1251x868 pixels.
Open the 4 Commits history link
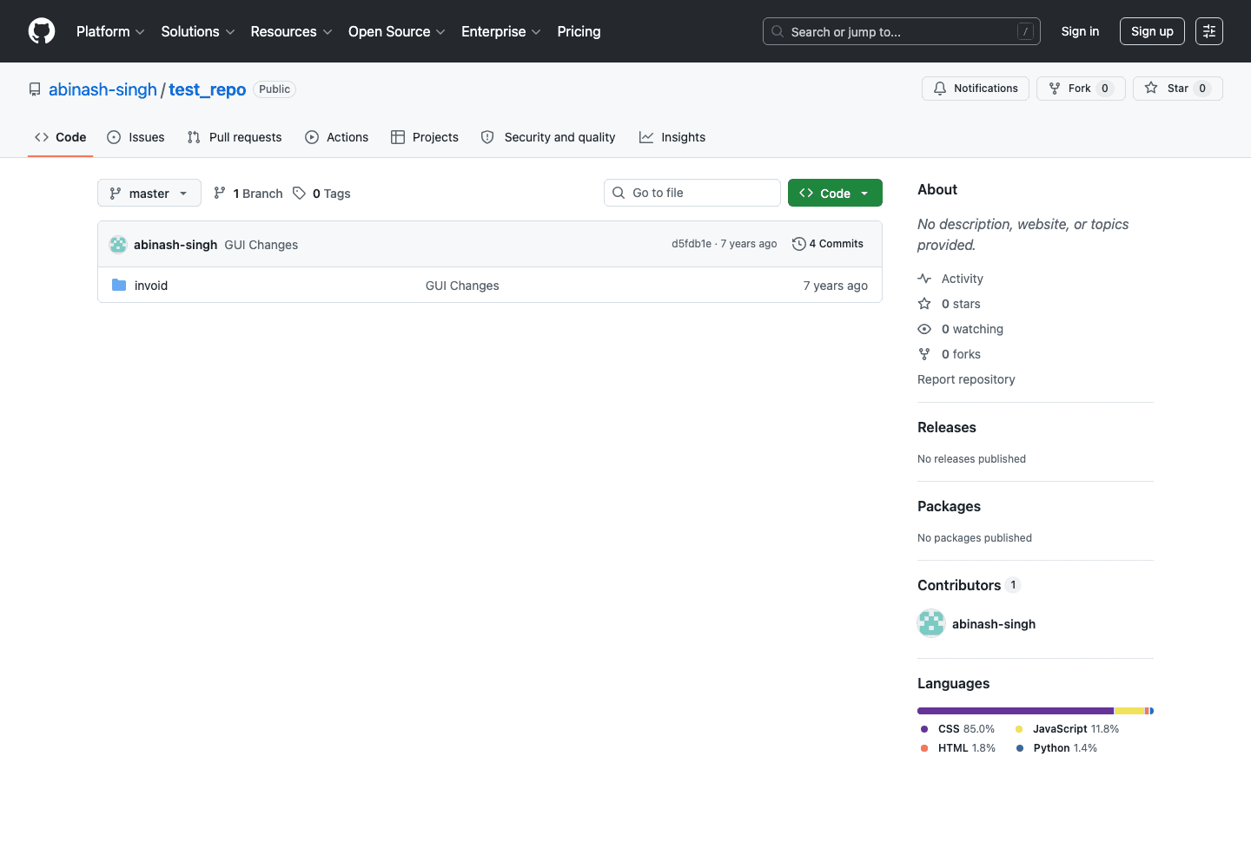[828, 244]
